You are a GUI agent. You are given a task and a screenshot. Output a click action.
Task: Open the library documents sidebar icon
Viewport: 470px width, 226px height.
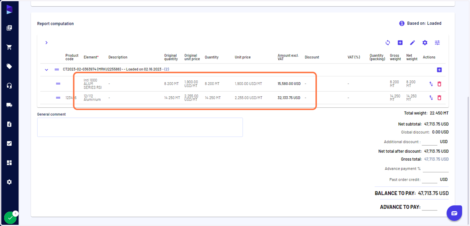(x=9, y=28)
